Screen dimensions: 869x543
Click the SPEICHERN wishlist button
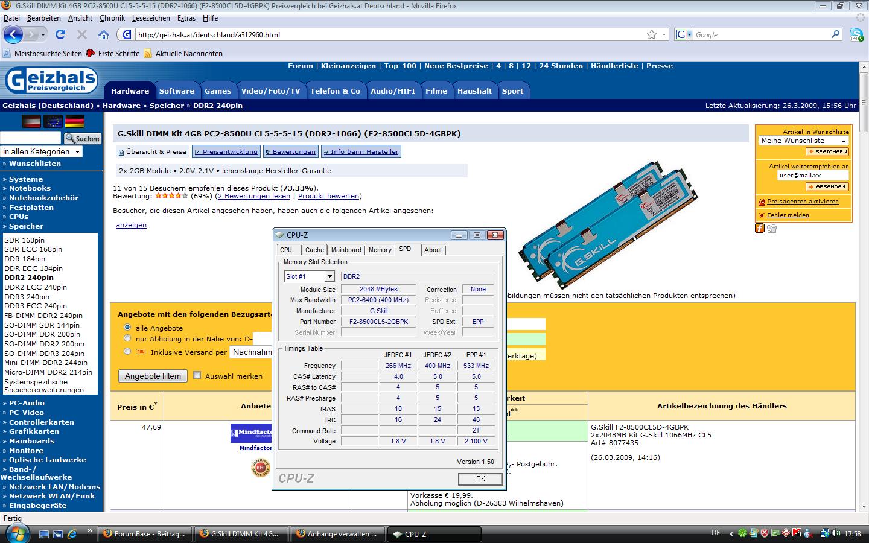tap(827, 152)
